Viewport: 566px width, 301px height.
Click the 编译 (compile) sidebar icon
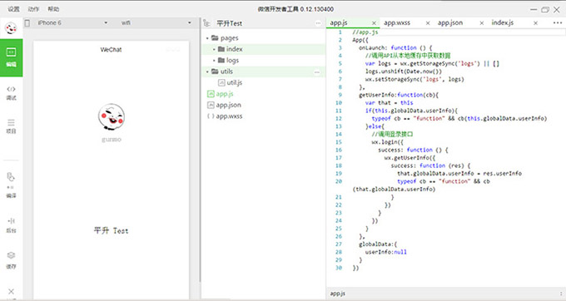point(11,185)
